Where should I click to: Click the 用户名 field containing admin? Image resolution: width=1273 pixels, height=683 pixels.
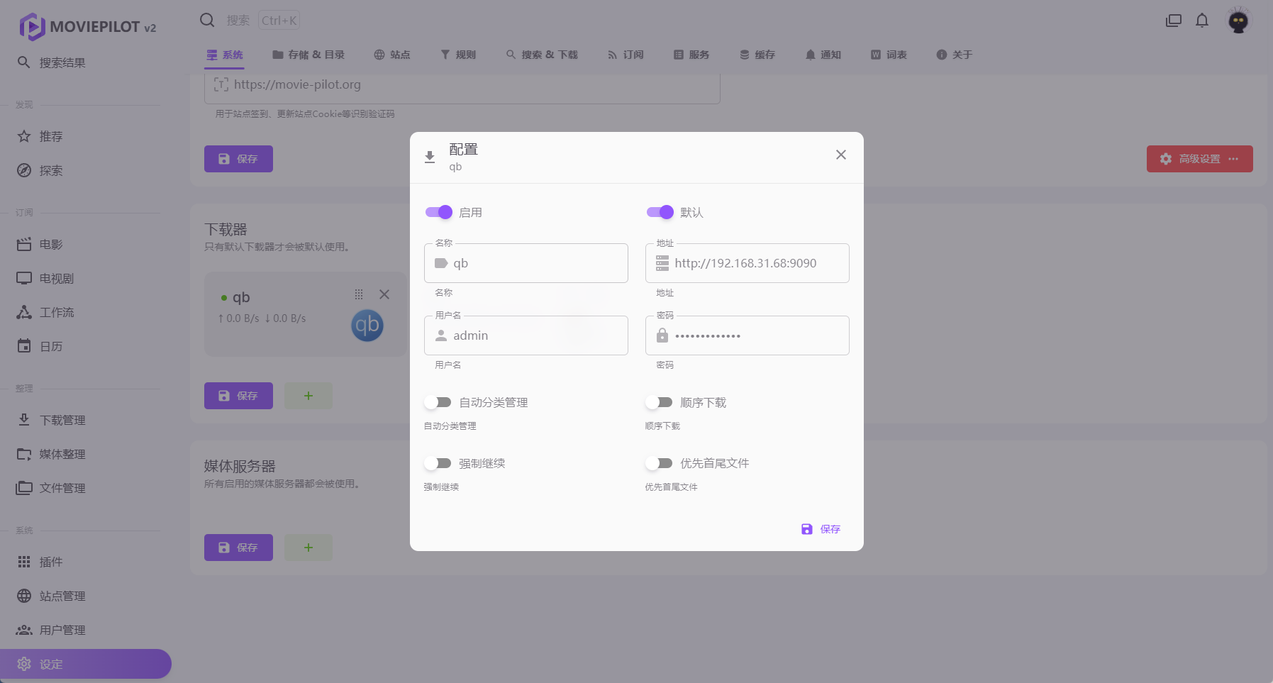point(526,335)
